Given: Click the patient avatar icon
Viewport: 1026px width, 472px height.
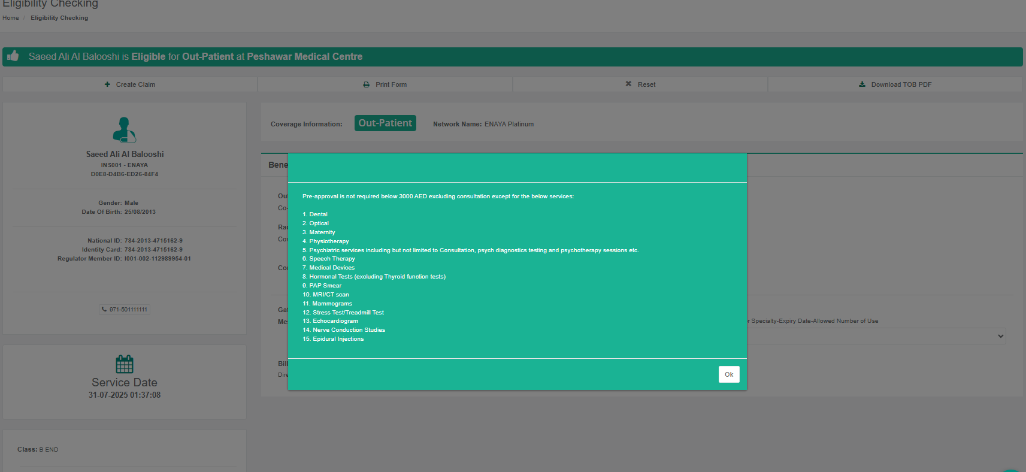Looking at the screenshot, I should pos(125,129).
